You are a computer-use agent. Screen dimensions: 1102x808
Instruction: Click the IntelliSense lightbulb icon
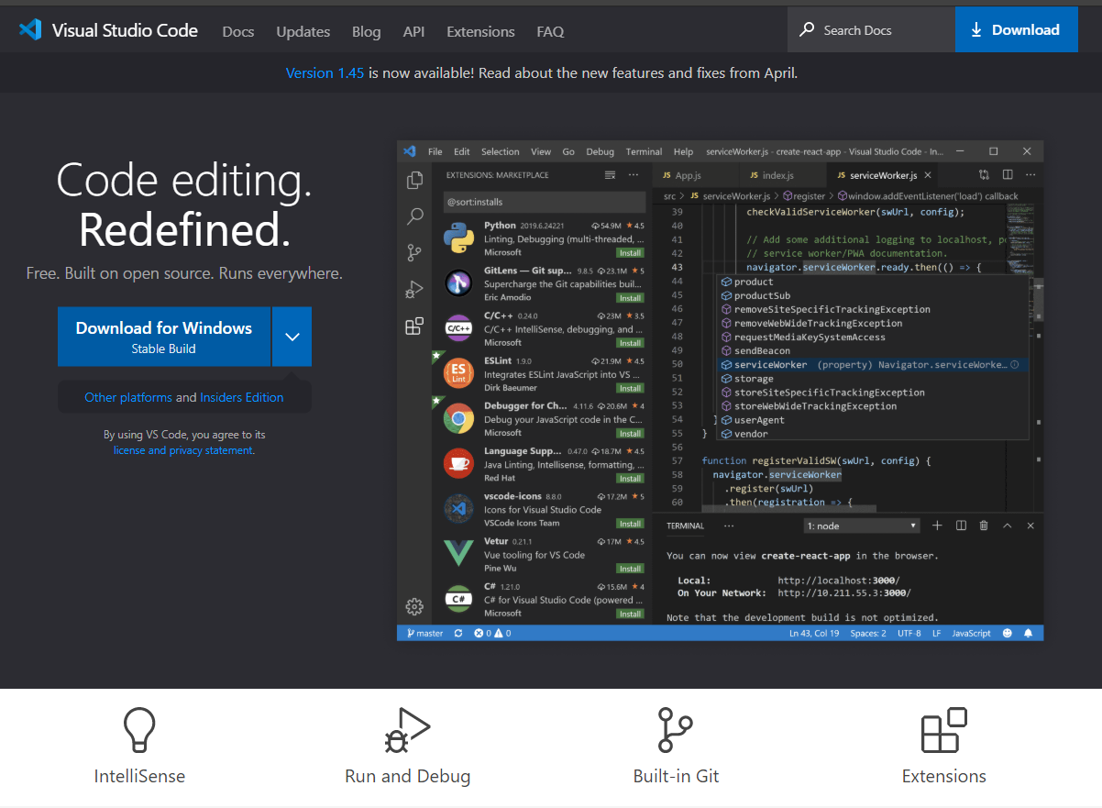pyautogui.click(x=139, y=731)
